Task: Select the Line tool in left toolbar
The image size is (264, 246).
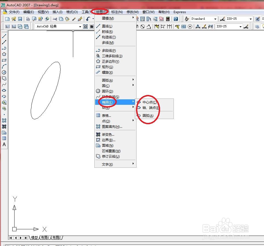Action: tap(4, 36)
